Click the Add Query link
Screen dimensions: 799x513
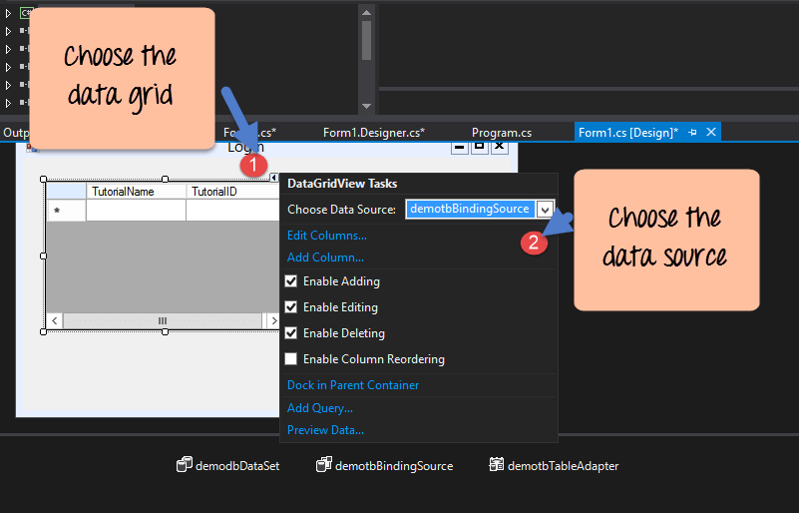tap(319, 408)
